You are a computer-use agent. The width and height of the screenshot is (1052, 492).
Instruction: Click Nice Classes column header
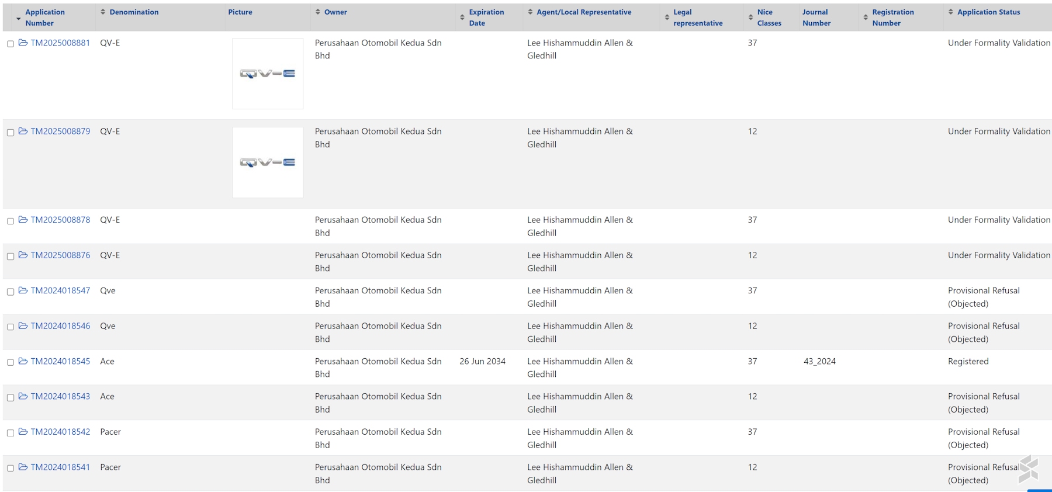click(768, 18)
